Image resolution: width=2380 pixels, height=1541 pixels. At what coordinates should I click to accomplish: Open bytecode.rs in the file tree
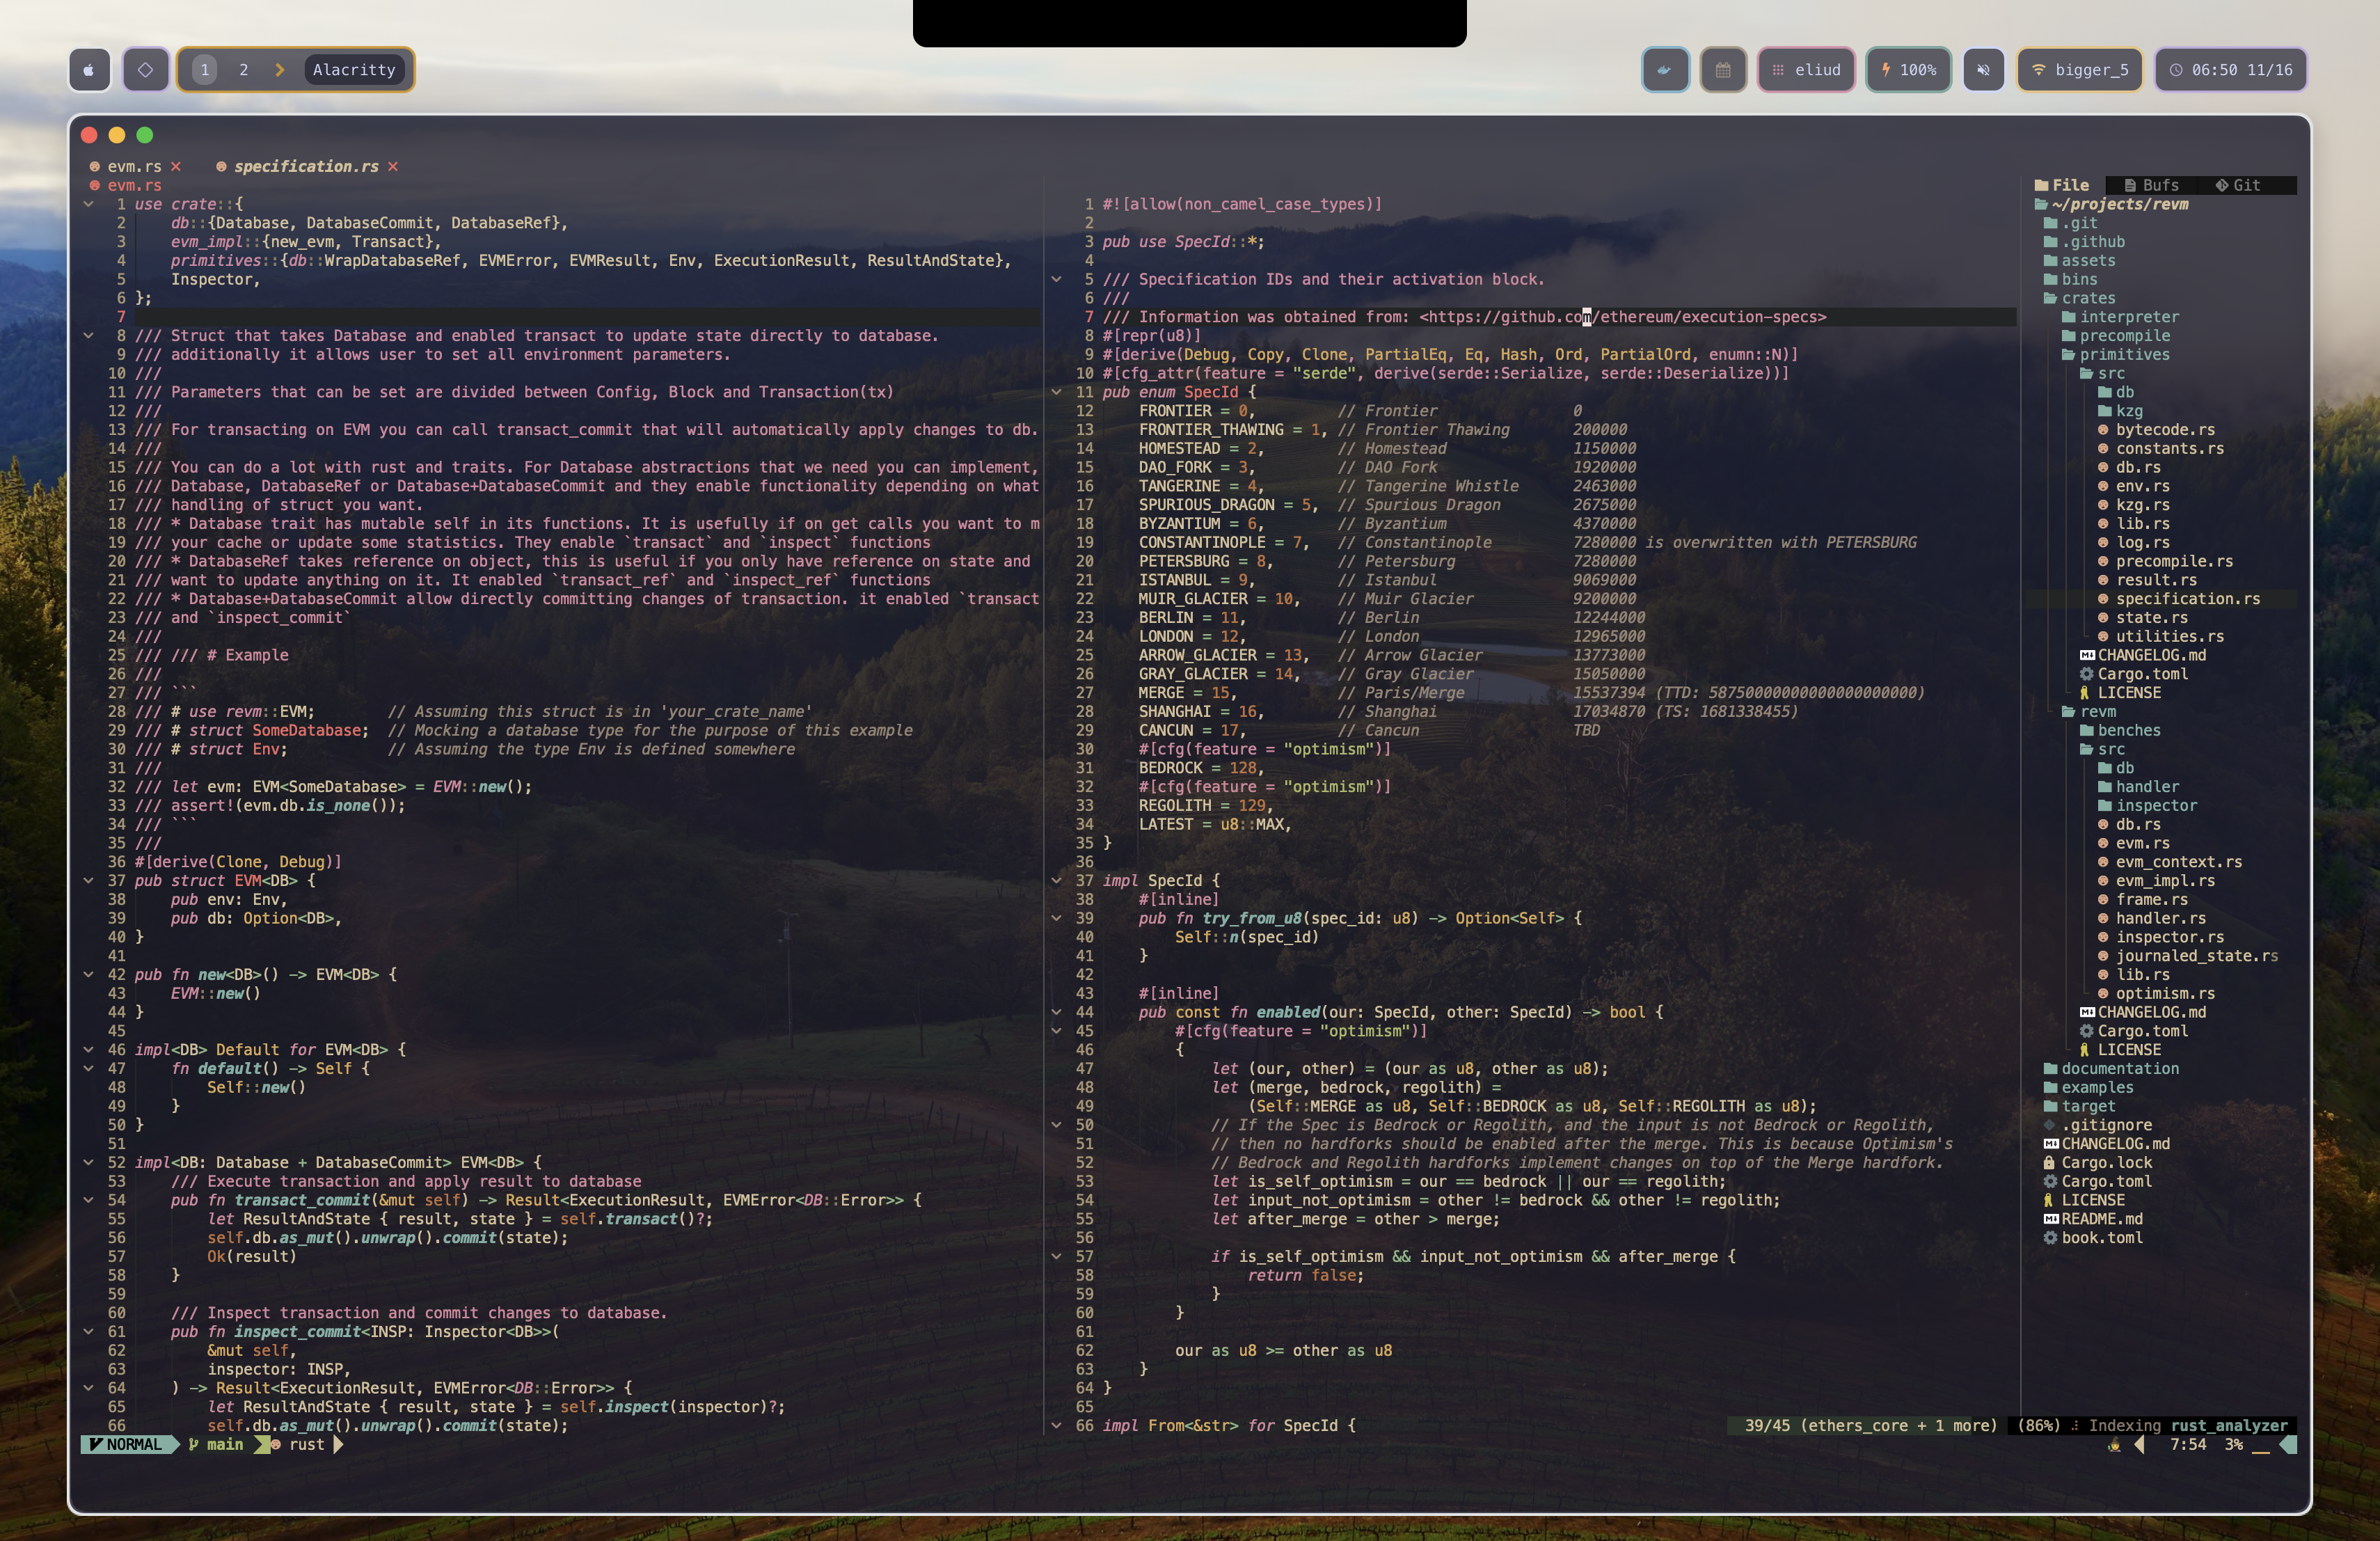coord(2164,430)
